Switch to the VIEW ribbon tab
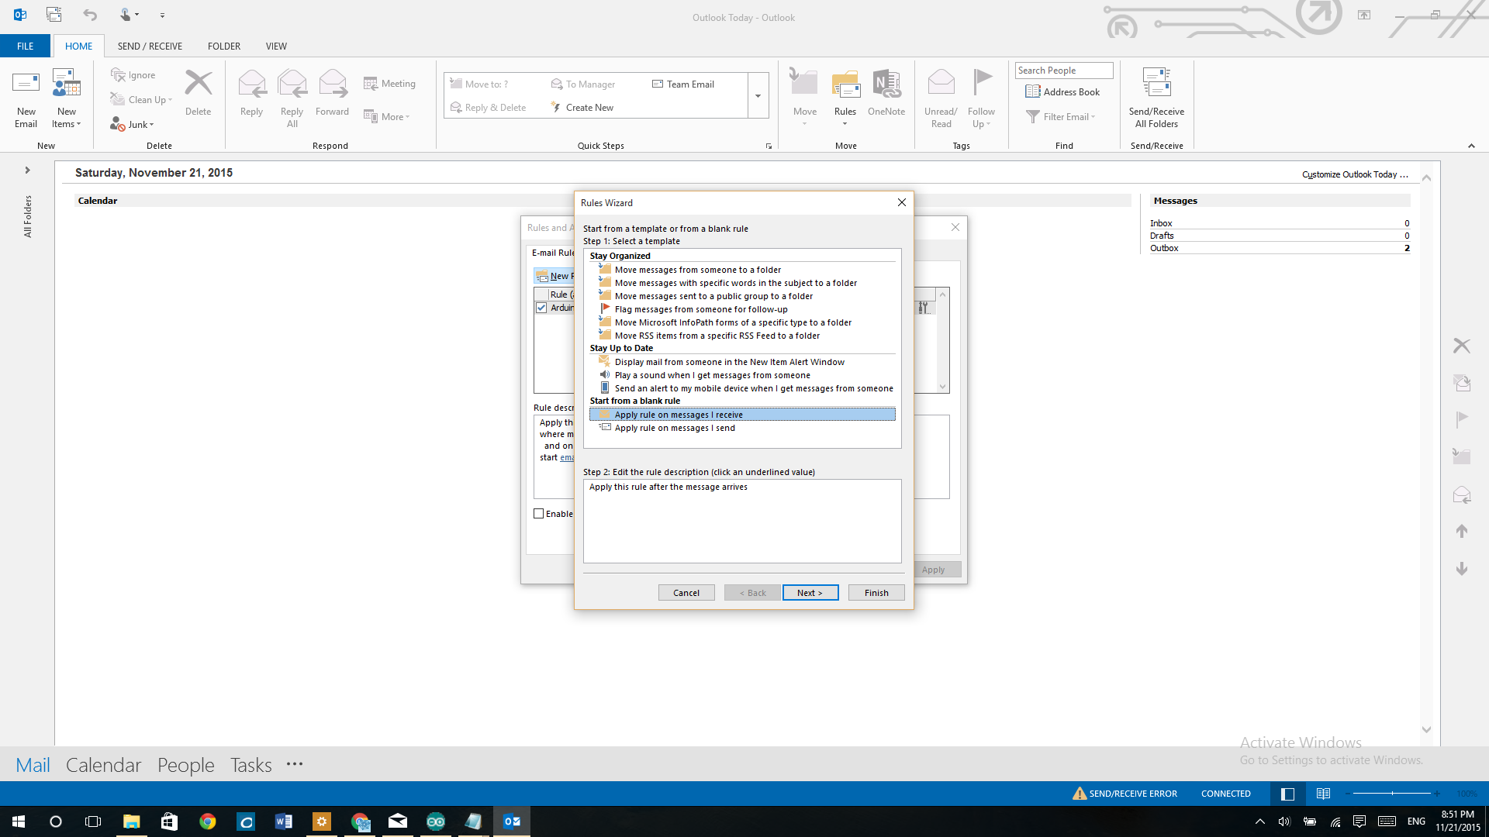 pyautogui.click(x=276, y=46)
